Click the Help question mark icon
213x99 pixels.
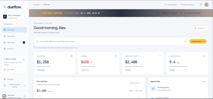pyautogui.click(x=4, y=86)
